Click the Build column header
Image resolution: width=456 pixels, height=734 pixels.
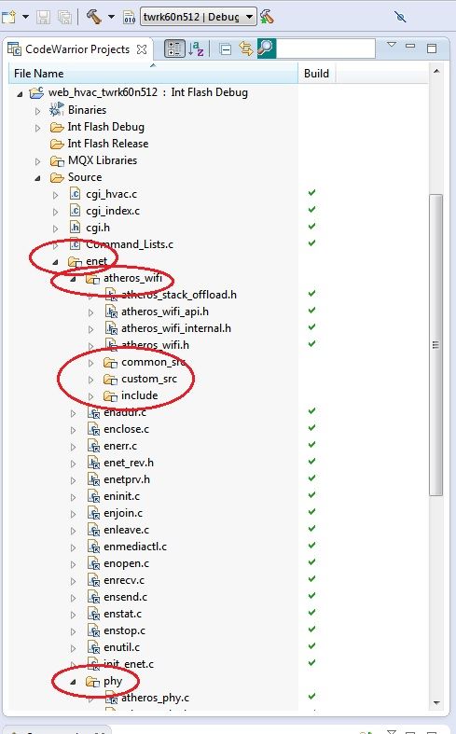click(317, 74)
